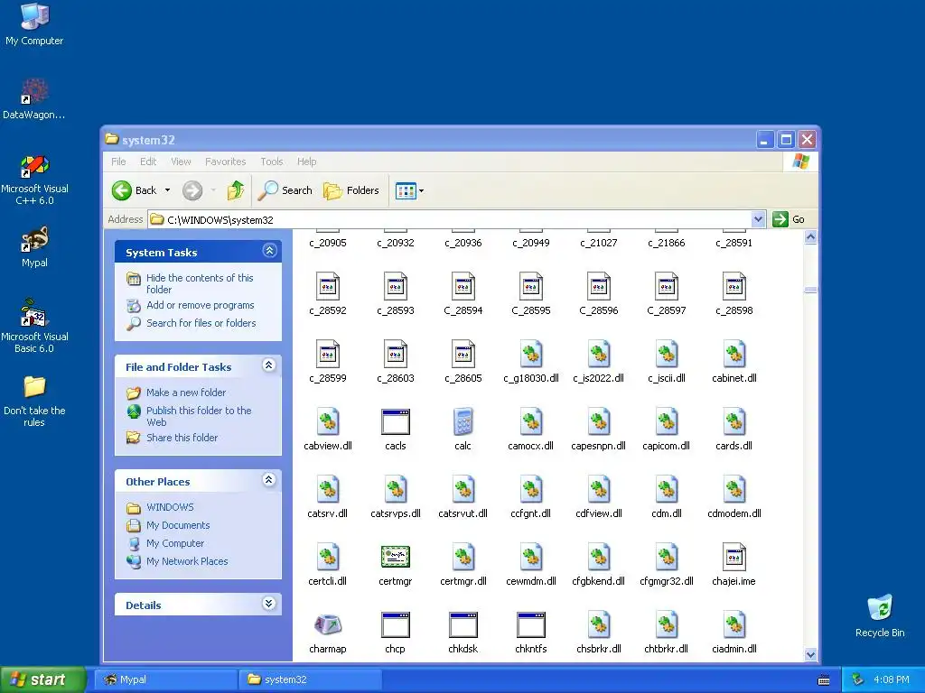This screenshot has width=925, height=693.
Task: Select the My Computer desktop icon
Action: click(x=34, y=23)
